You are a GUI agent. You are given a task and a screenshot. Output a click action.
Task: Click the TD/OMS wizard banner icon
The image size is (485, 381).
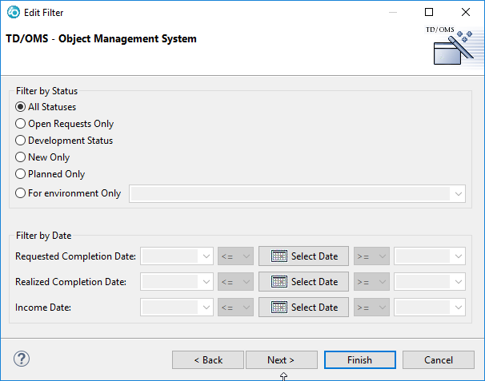point(449,46)
